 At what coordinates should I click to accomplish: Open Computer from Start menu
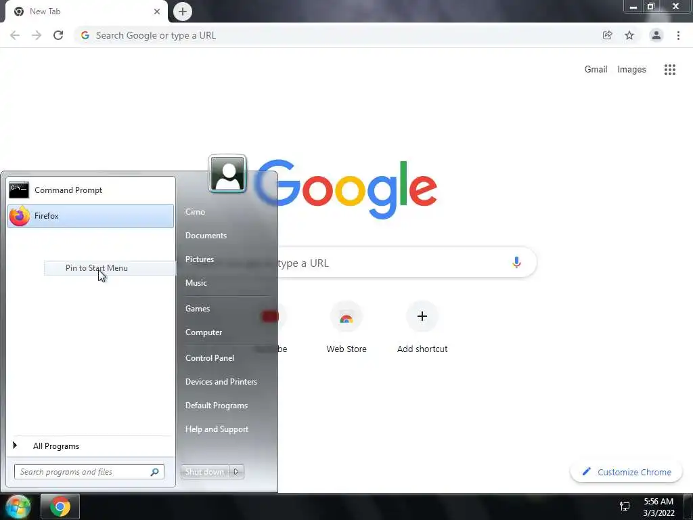[204, 332]
